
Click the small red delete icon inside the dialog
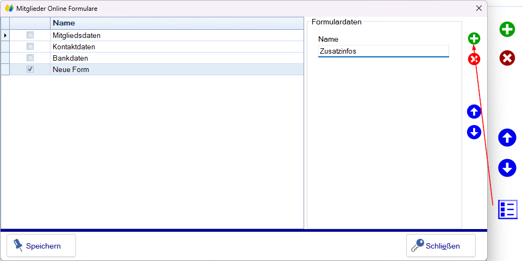[474, 59]
